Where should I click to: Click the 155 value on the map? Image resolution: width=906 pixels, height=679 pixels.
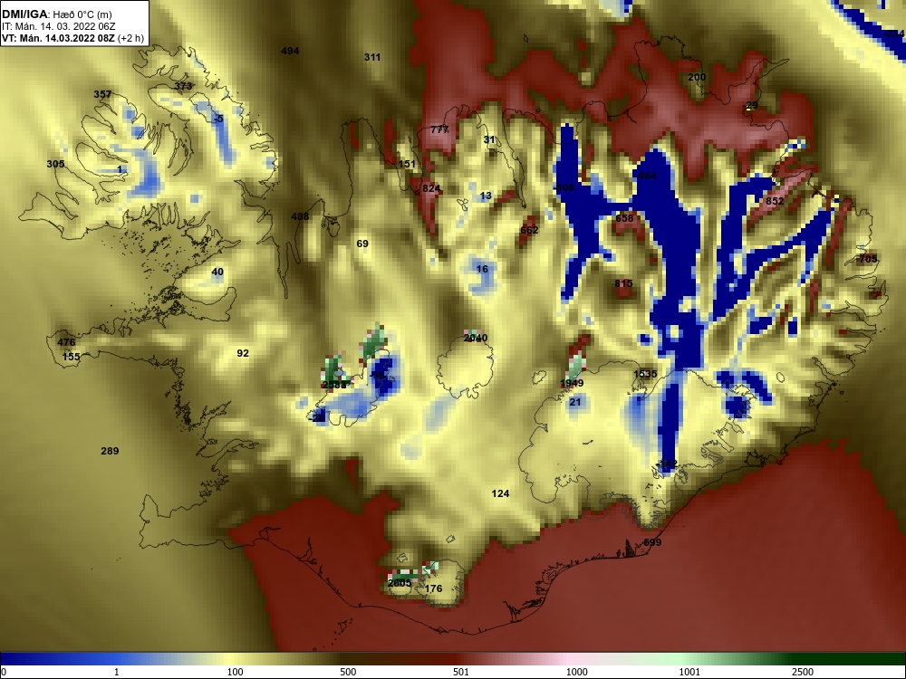[x=71, y=357]
